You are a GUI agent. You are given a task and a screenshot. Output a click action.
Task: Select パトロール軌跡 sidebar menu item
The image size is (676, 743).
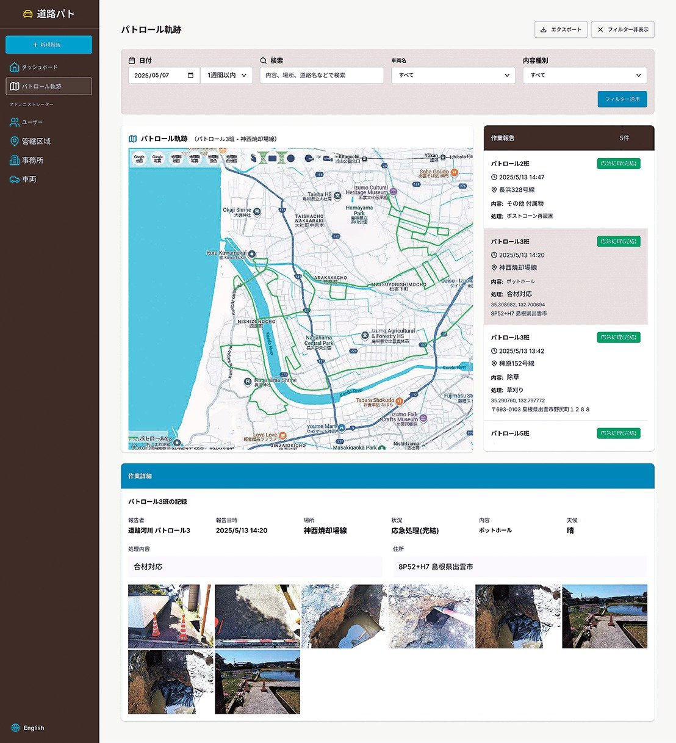tap(49, 86)
